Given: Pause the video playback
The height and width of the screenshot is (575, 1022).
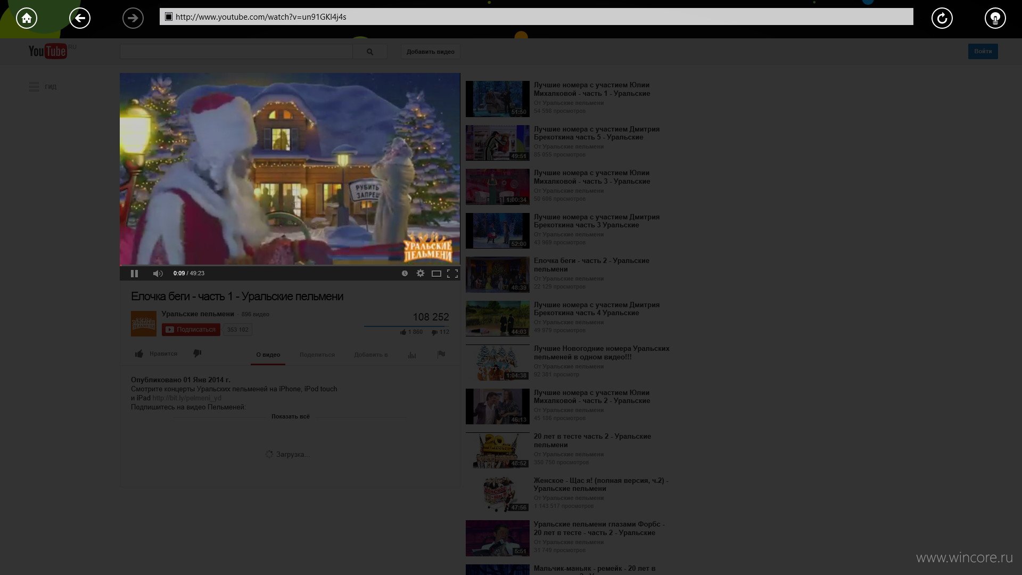Looking at the screenshot, I should pyautogui.click(x=134, y=273).
